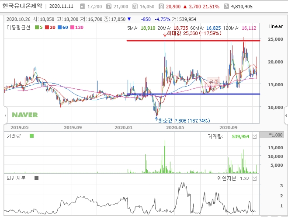
Task: Click the date 2020.11.11 in header
Action: [x=61, y=7]
